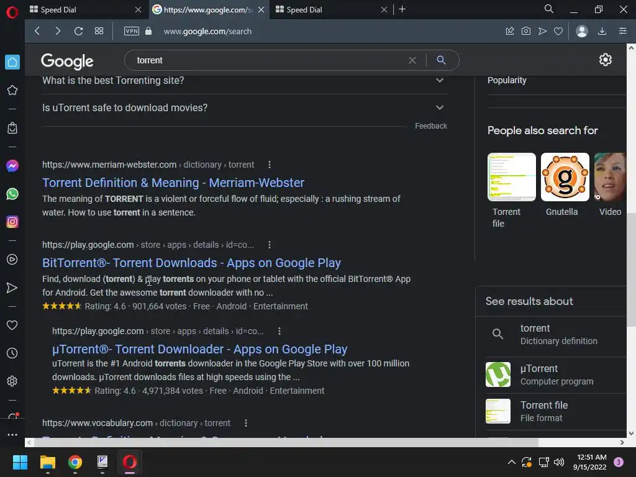Viewport: 636px width, 477px height.
Task: Click the site security lock icon
Action: [148, 31]
